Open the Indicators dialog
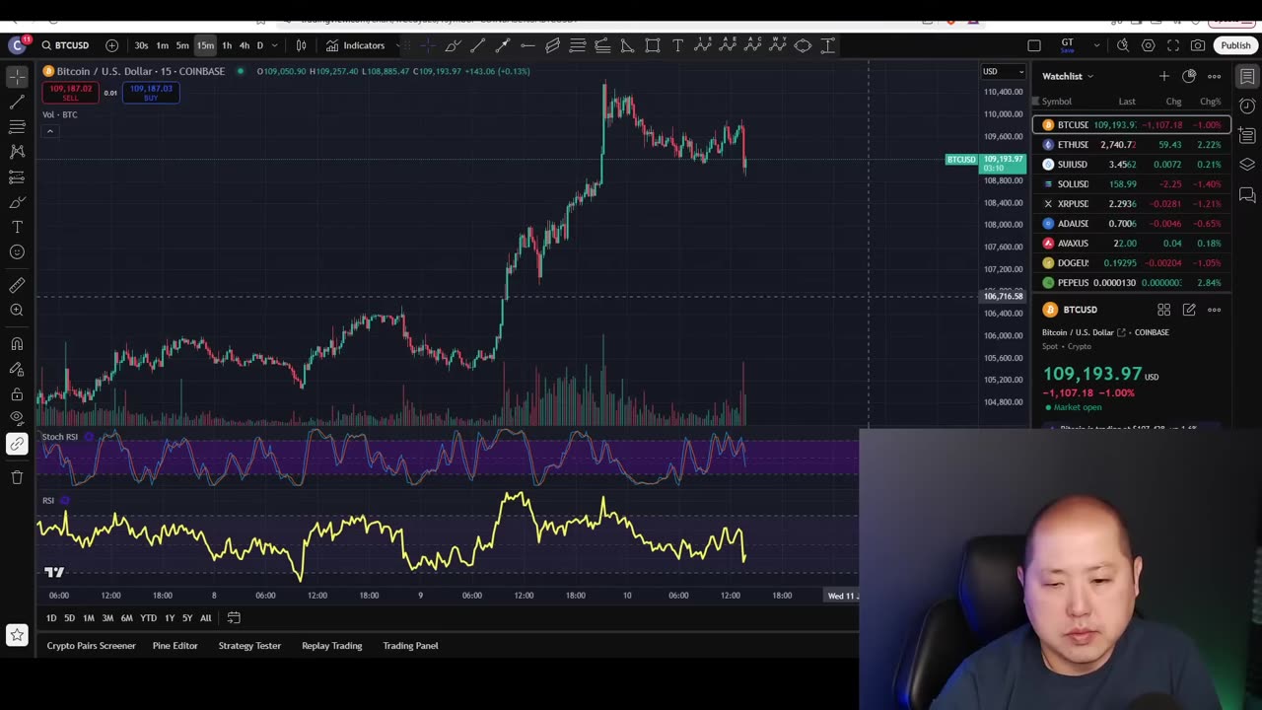 tap(355, 45)
